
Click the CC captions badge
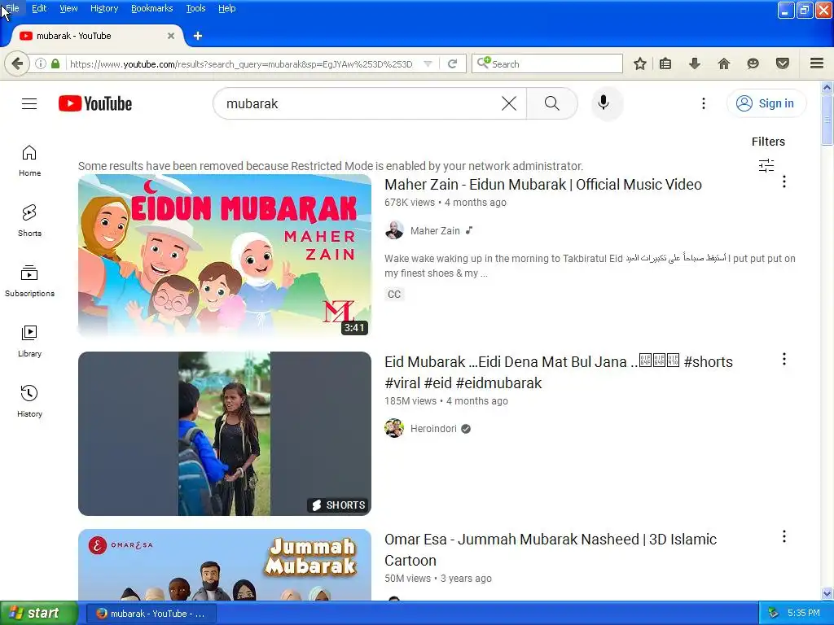tap(394, 294)
